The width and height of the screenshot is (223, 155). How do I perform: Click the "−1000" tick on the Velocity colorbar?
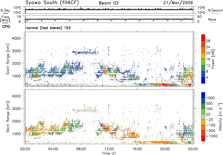[212, 136]
